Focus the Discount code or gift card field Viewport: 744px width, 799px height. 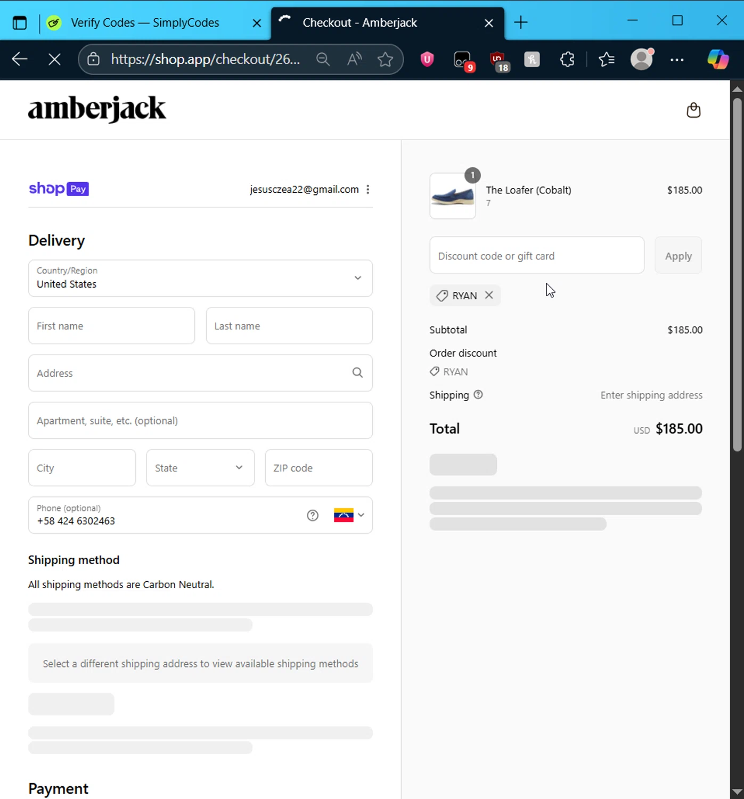[537, 255]
